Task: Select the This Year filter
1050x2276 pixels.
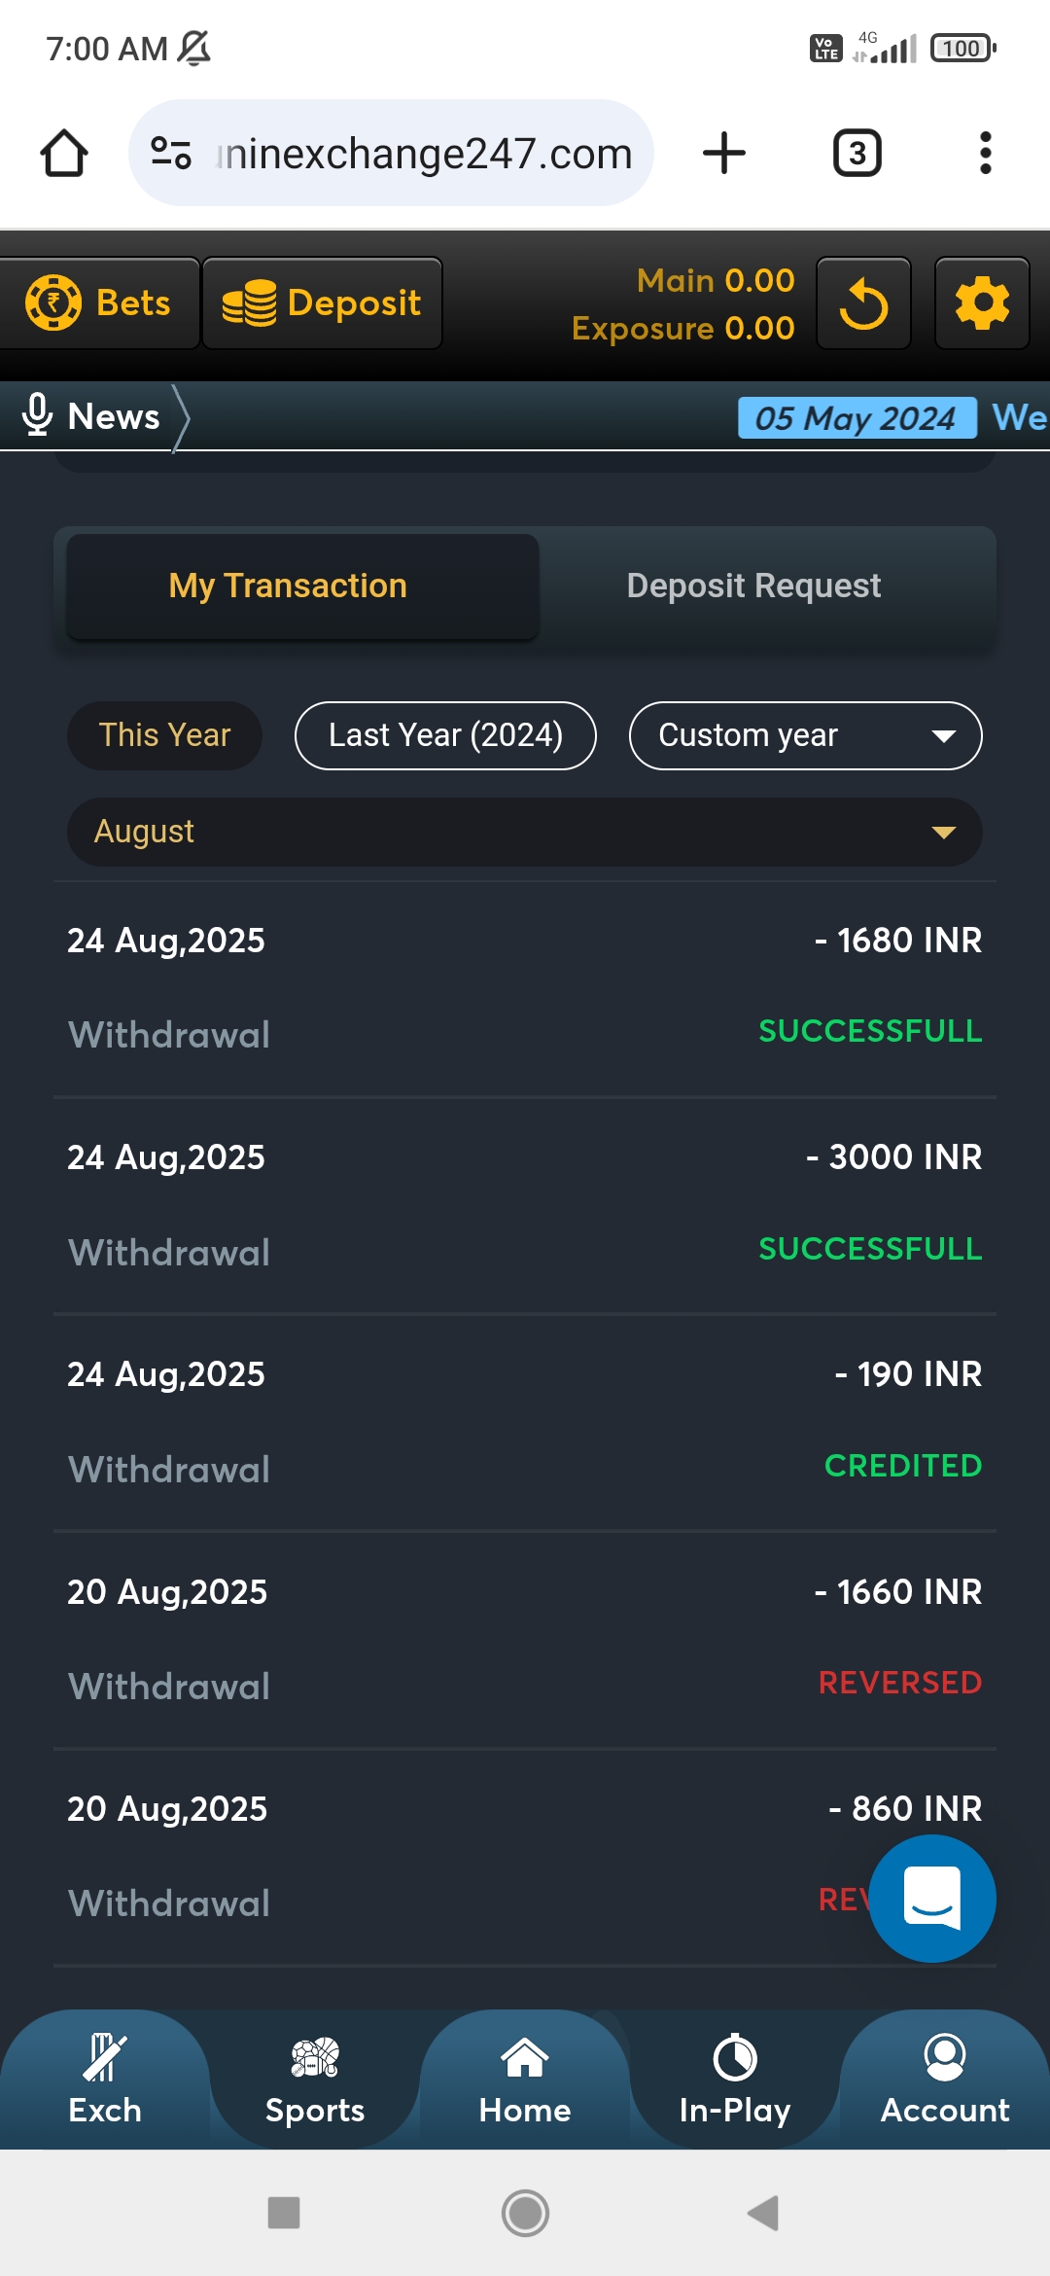Action: pos(164,735)
